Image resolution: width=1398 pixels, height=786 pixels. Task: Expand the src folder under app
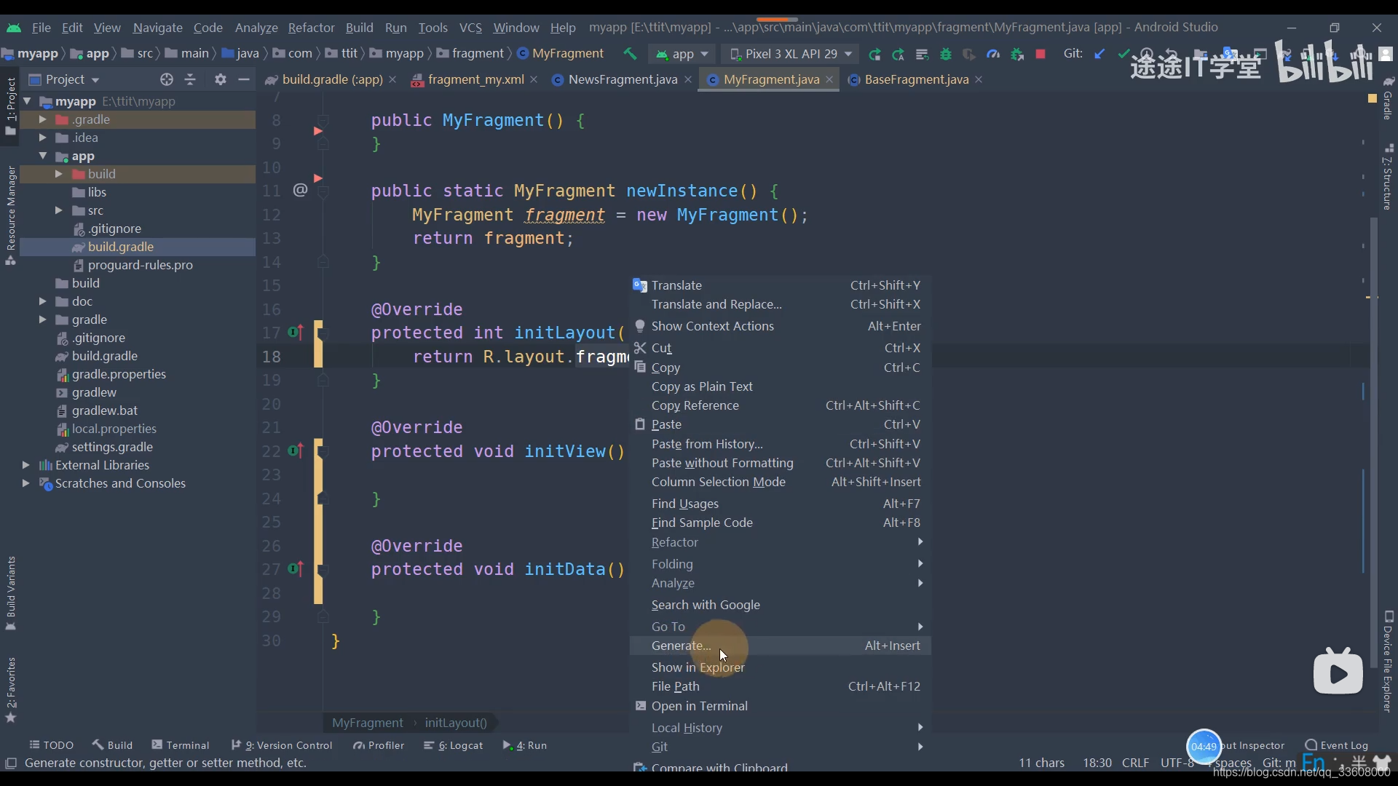58,210
